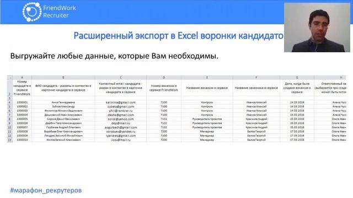Select row number 4 header
Screen dimensions: 353x198
10,102
